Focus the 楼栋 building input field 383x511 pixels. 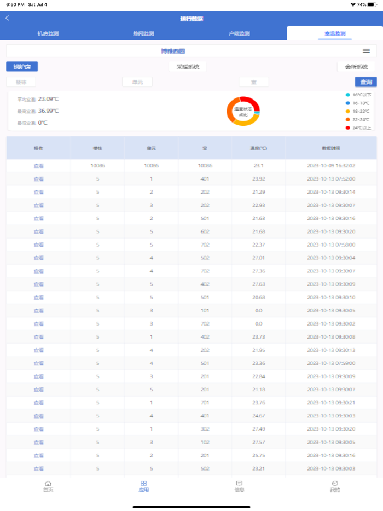point(21,82)
